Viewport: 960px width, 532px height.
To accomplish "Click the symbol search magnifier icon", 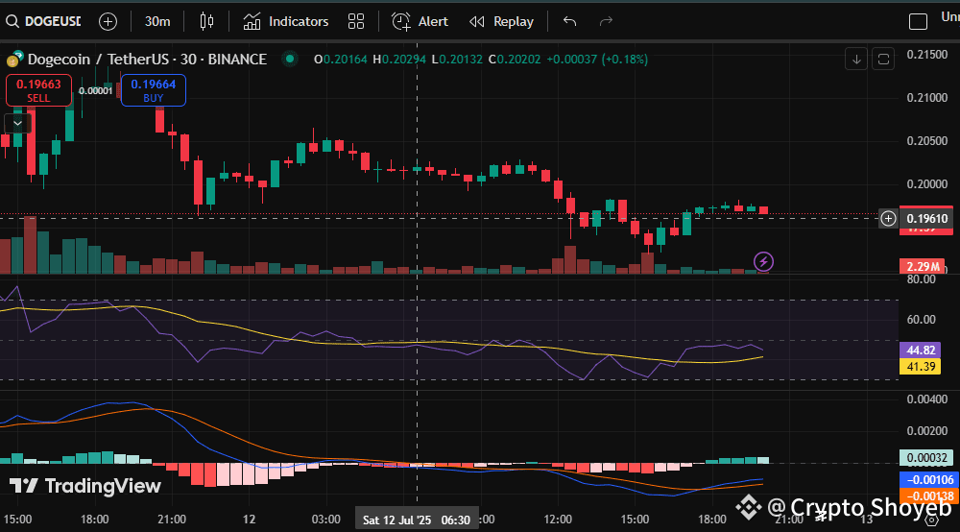I will point(12,21).
